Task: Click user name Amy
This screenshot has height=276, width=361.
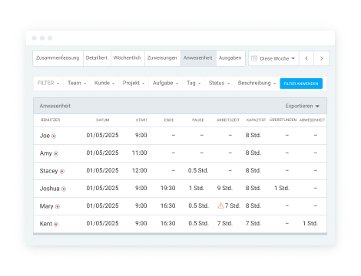Action: 46,153
